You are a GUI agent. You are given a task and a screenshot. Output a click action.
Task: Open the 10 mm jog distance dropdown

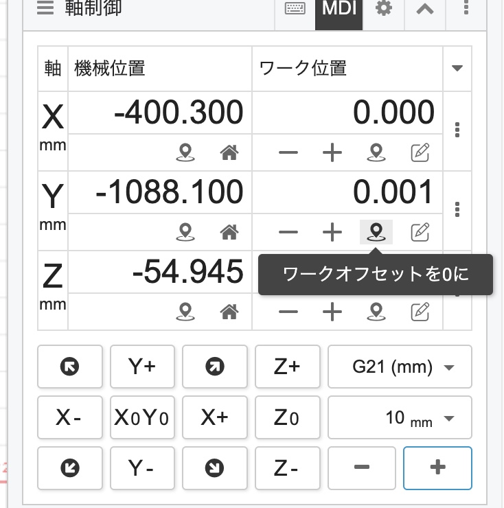pyautogui.click(x=400, y=417)
